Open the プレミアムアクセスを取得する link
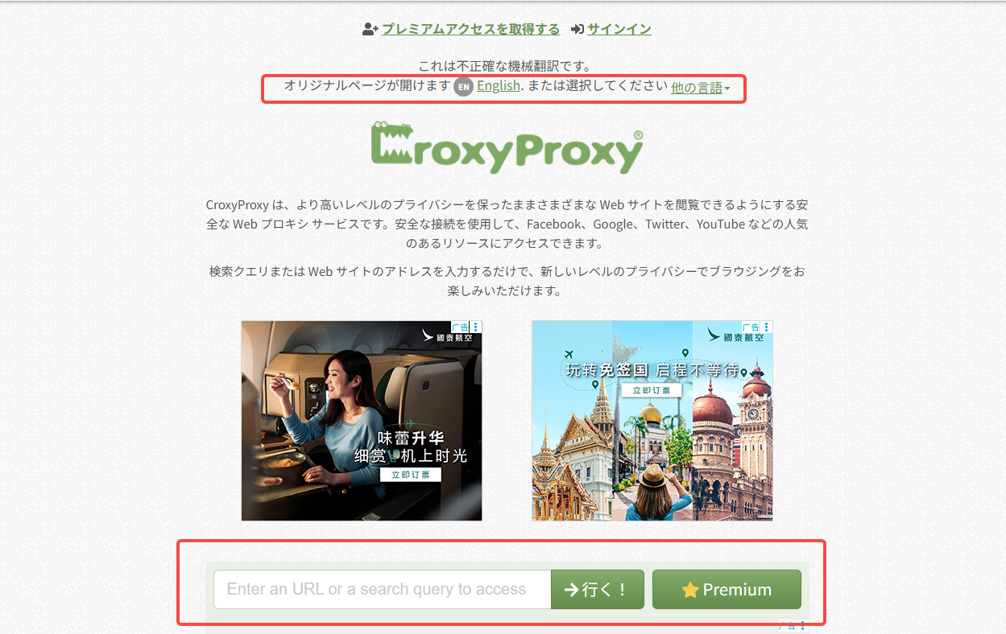 [470, 29]
